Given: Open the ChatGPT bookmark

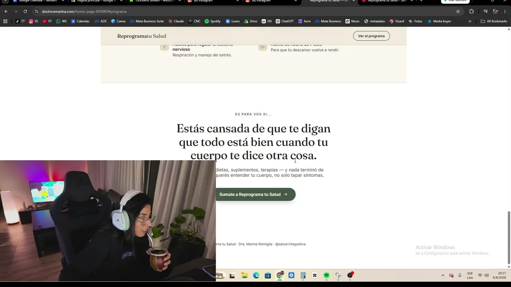Looking at the screenshot, I should point(285,21).
